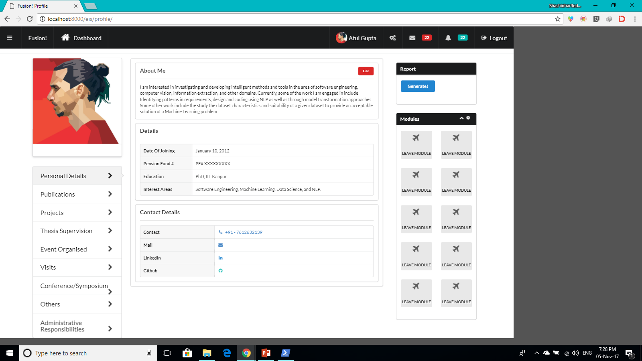Viewport: 642px width, 361px height.
Task: Click the Logout button
Action: coord(494,38)
